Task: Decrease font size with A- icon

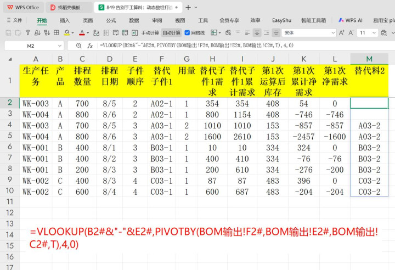Action: 352,33
